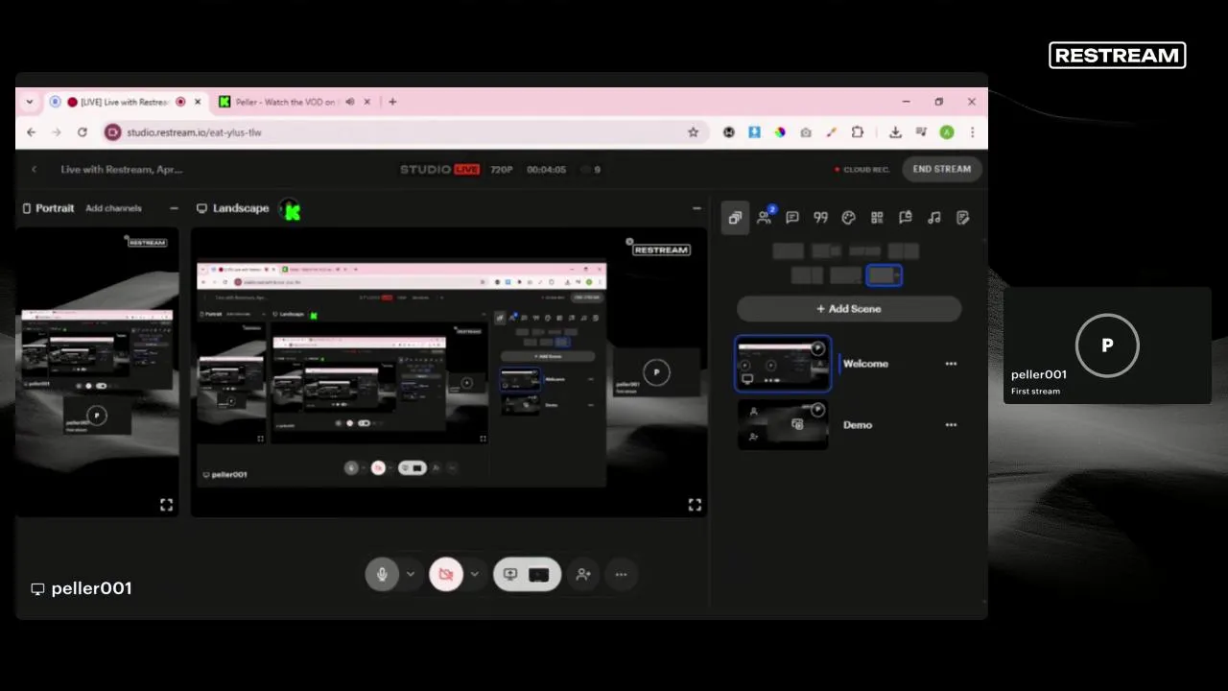Open the People panel with badge
This screenshot has width=1228, height=691.
point(765,217)
